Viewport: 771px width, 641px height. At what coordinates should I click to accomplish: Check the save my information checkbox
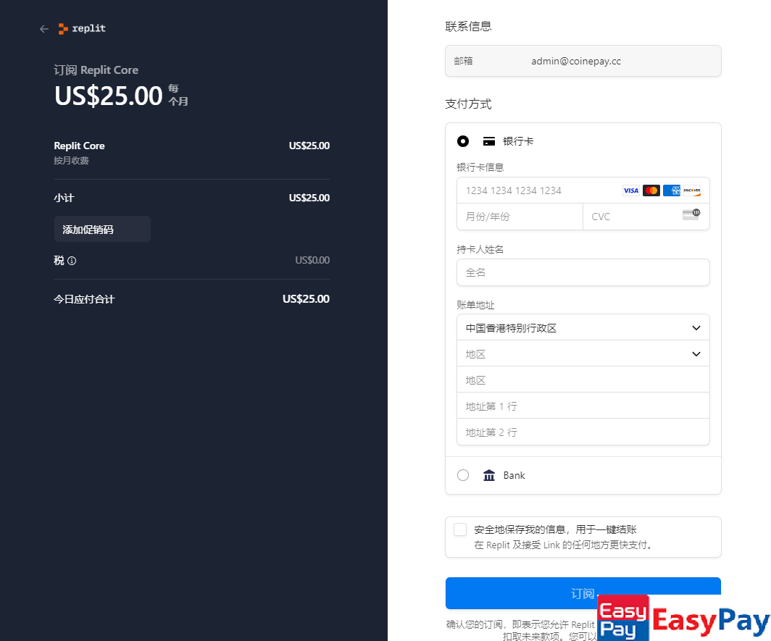[460, 529]
